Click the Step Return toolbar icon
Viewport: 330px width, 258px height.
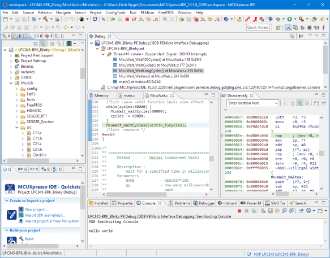(x=156, y=19)
